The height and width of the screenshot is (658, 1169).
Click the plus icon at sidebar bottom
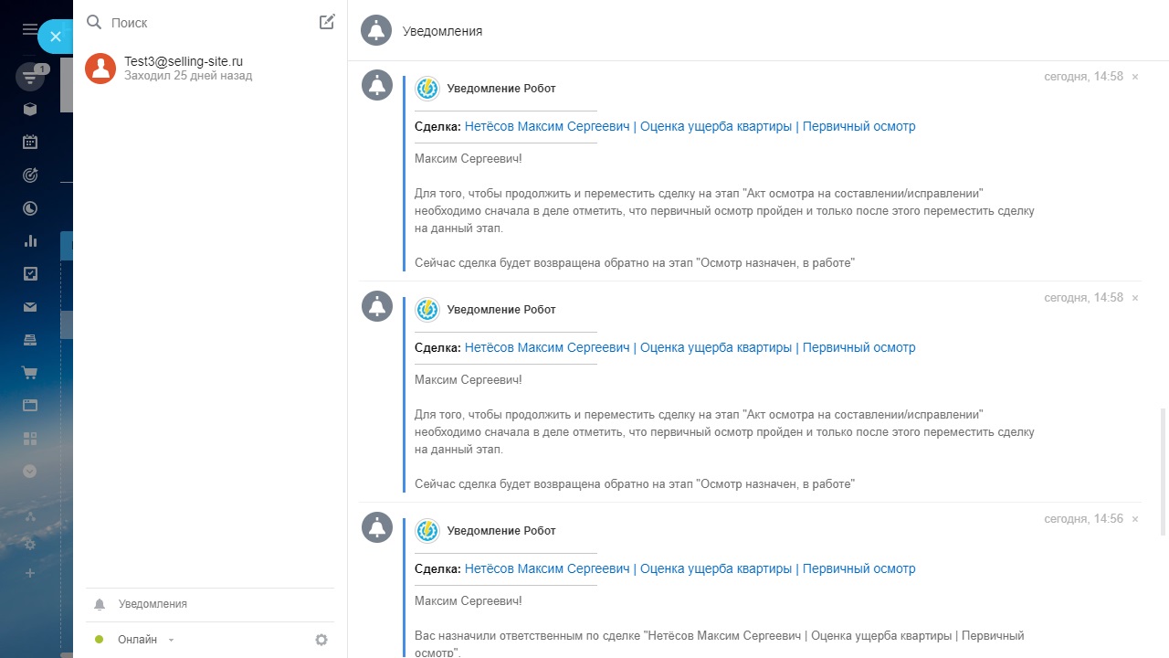pos(30,573)
